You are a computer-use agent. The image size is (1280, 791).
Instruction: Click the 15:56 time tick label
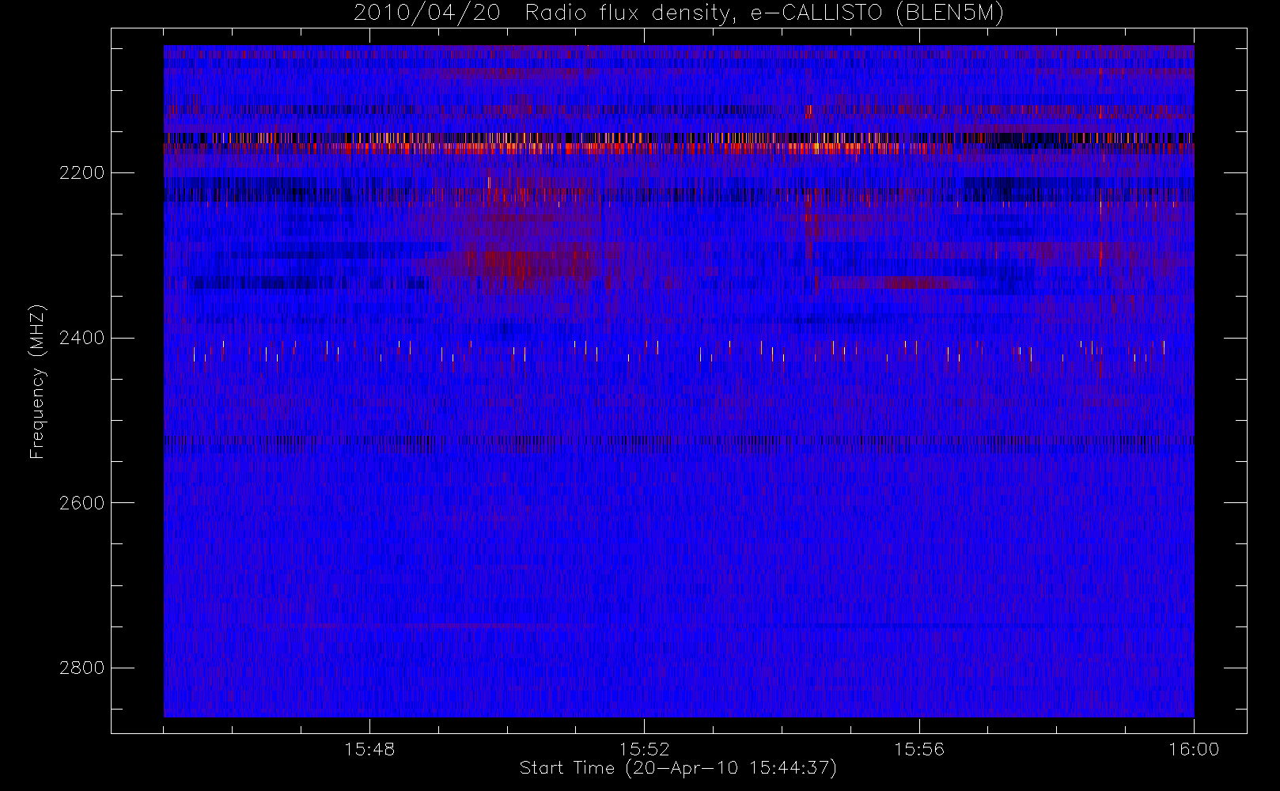pyautogui.click(x=919, y=749)
